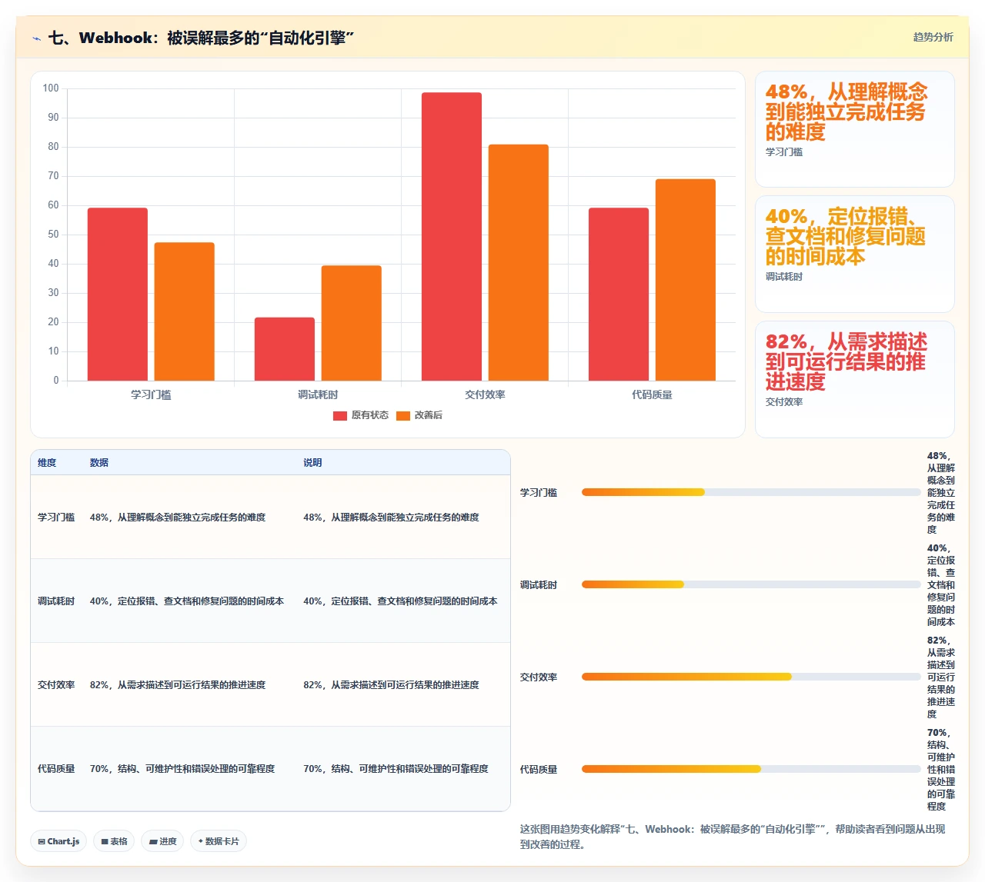Click the 趋势分析 label in header
The width and height of the screenshot is (985, 882).
coord(933,37)
